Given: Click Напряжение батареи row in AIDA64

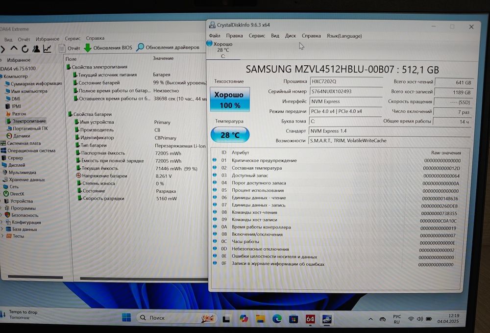Looking at the screenshot, I should [141, 176].
